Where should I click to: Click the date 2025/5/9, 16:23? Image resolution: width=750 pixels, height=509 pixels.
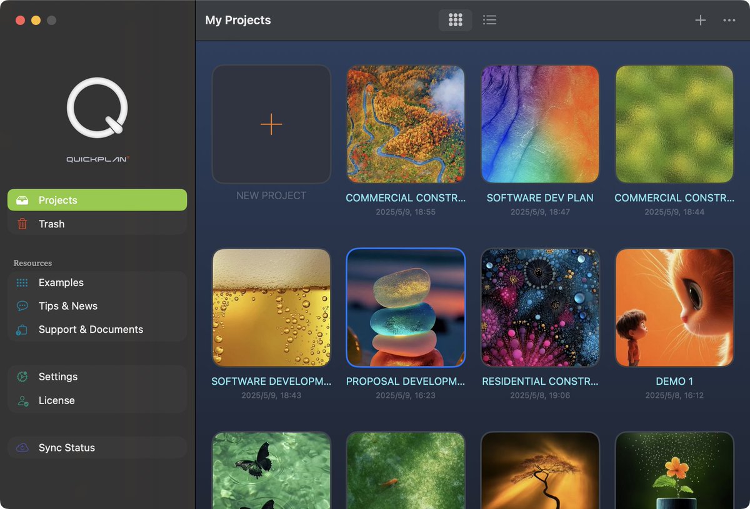406,395
